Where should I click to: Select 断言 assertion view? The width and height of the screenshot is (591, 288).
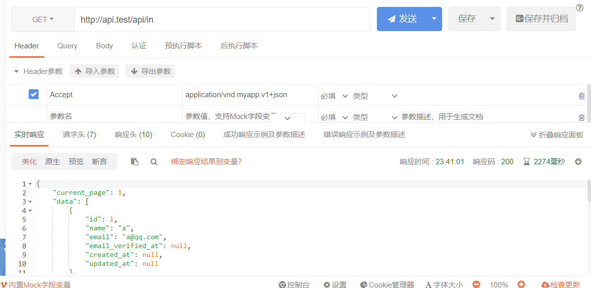99,162
